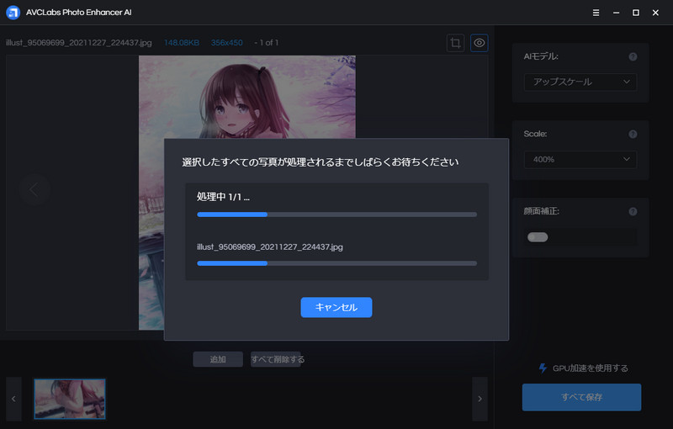Image resolution: width=673 pixels, height=429 pixels.
Task: Click the GPU lightning bolt icon
Action: pyautogui.click(x=543, y=368)
